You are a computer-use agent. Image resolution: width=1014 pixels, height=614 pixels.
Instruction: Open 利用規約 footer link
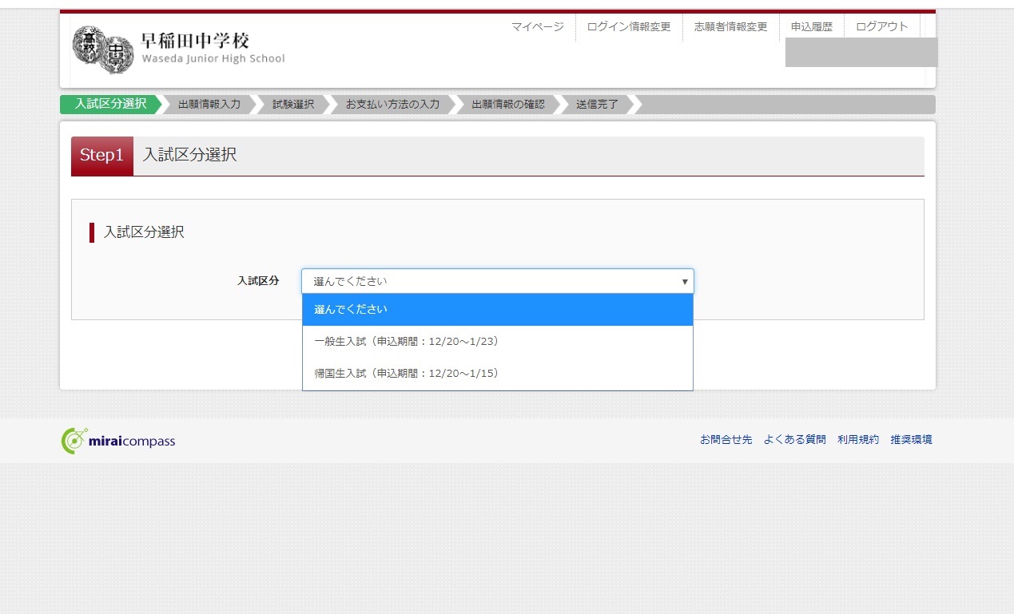point(858,440)
